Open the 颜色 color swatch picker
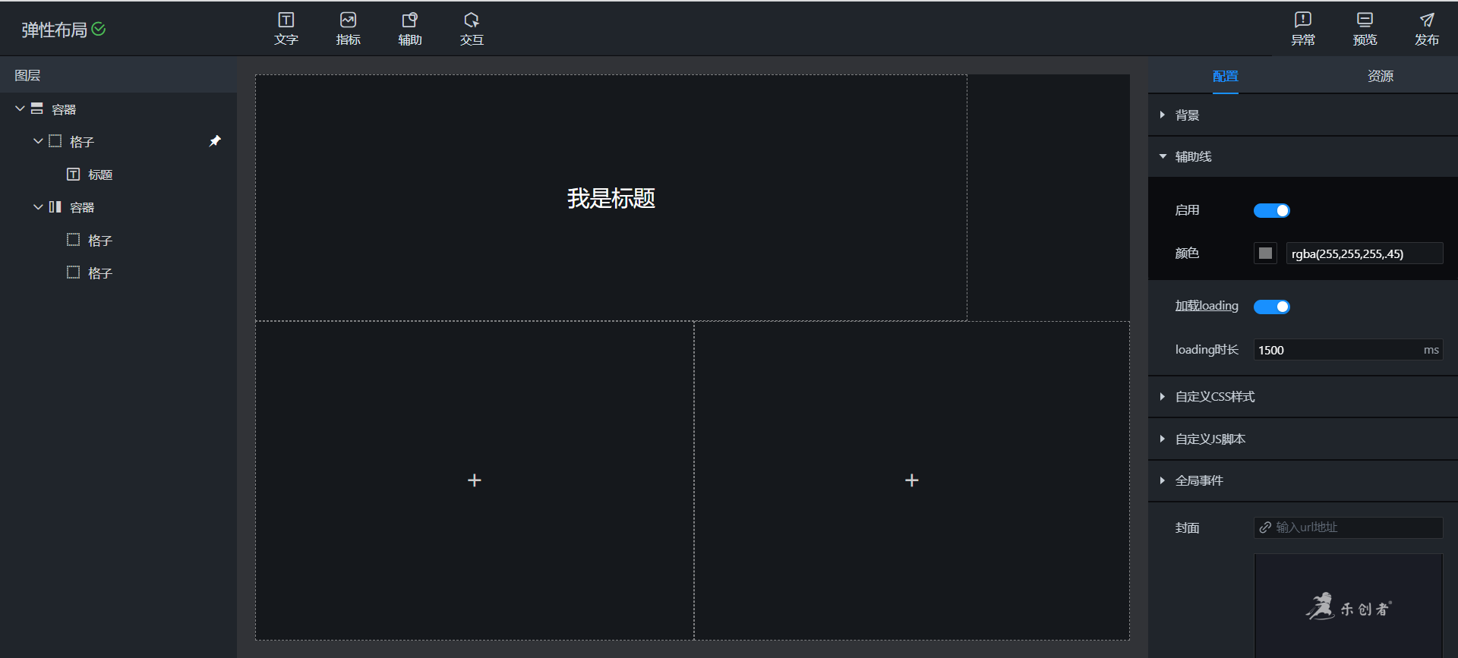This screenshot has height=658, width=1458. 1265,253
